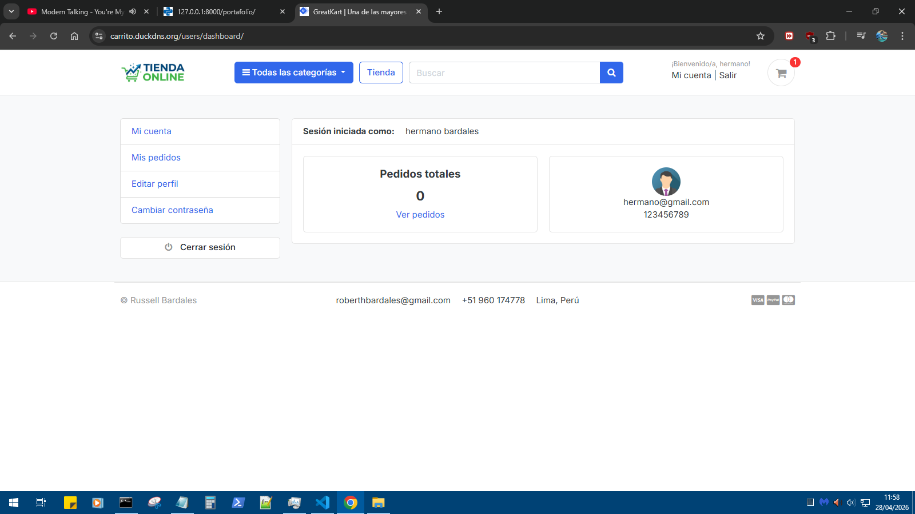Open the shopping cart icon

781,73
